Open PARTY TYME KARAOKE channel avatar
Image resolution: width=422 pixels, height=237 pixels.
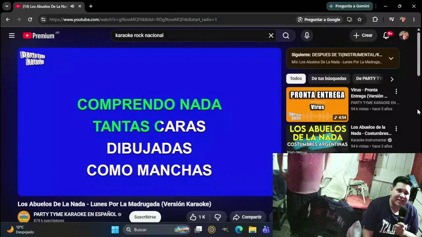pyautogui.click(x=24, y=217)
